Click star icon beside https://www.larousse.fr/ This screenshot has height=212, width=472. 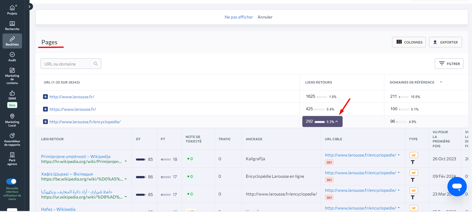click(45, 109)
